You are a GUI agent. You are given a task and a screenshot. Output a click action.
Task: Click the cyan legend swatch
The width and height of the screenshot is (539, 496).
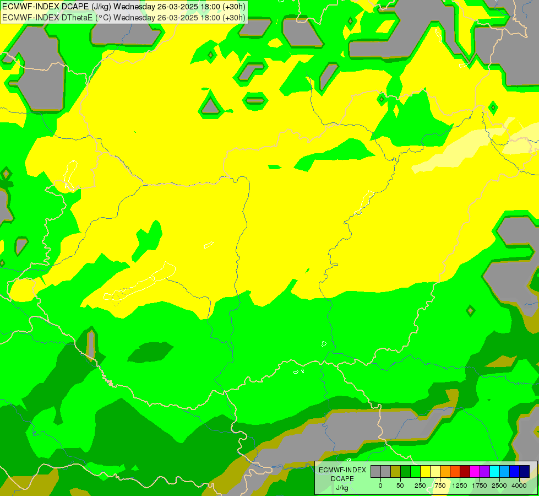494,471
